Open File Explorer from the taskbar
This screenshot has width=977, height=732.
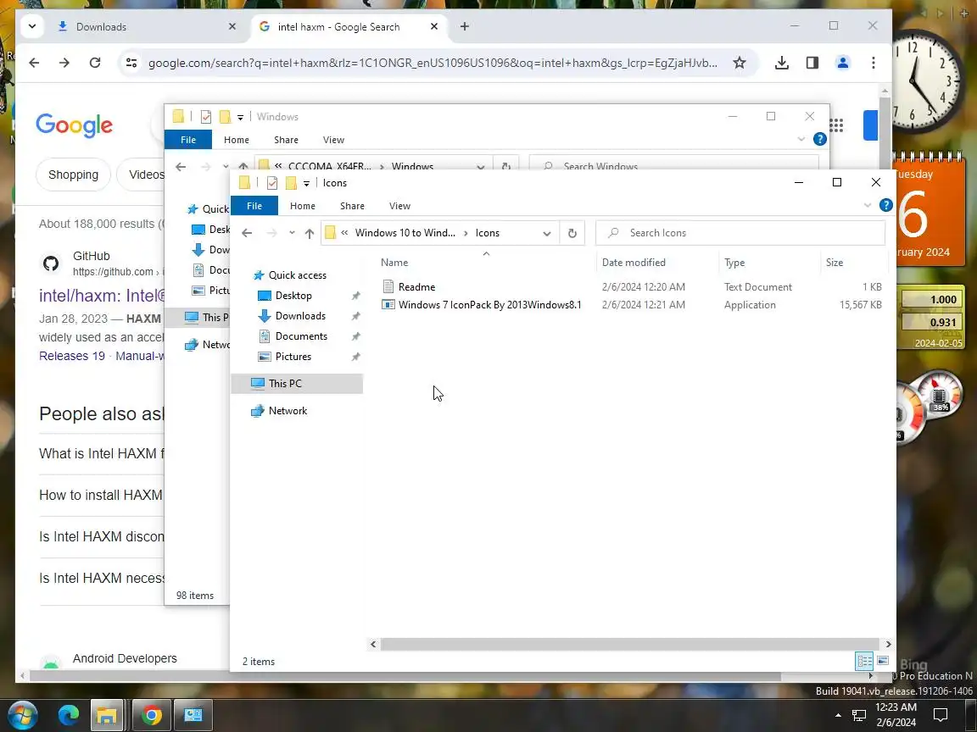[107, 715]
